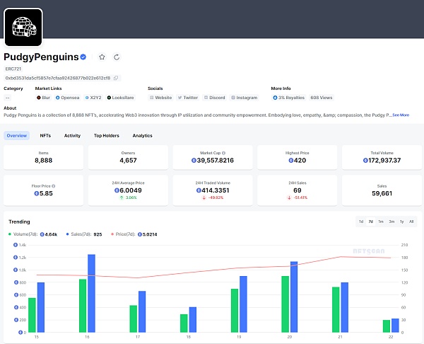Image resolution: width=424 pixels, height=344 pixels.
Task: Open the LooksRare market link
Action: (x=120, y=98)
